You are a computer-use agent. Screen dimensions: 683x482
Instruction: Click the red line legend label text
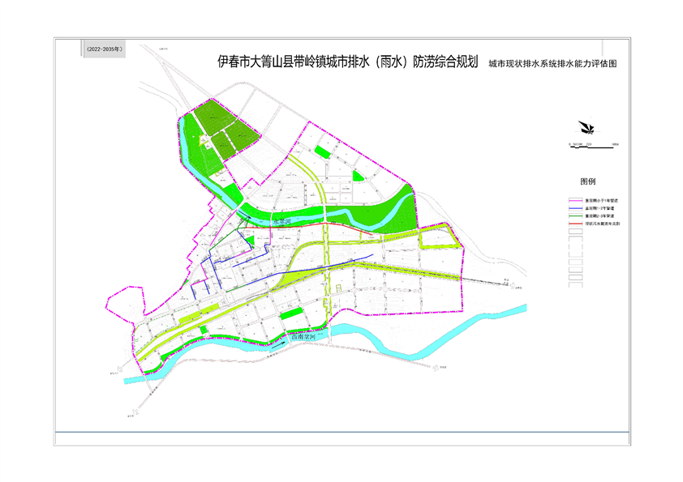coord(602,224)
